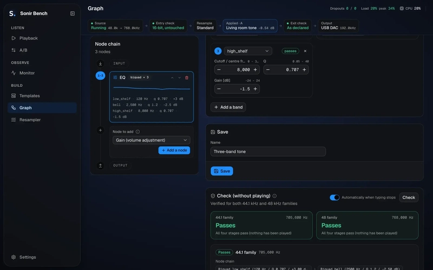Increase Q value 0.707

coord(304,70)
